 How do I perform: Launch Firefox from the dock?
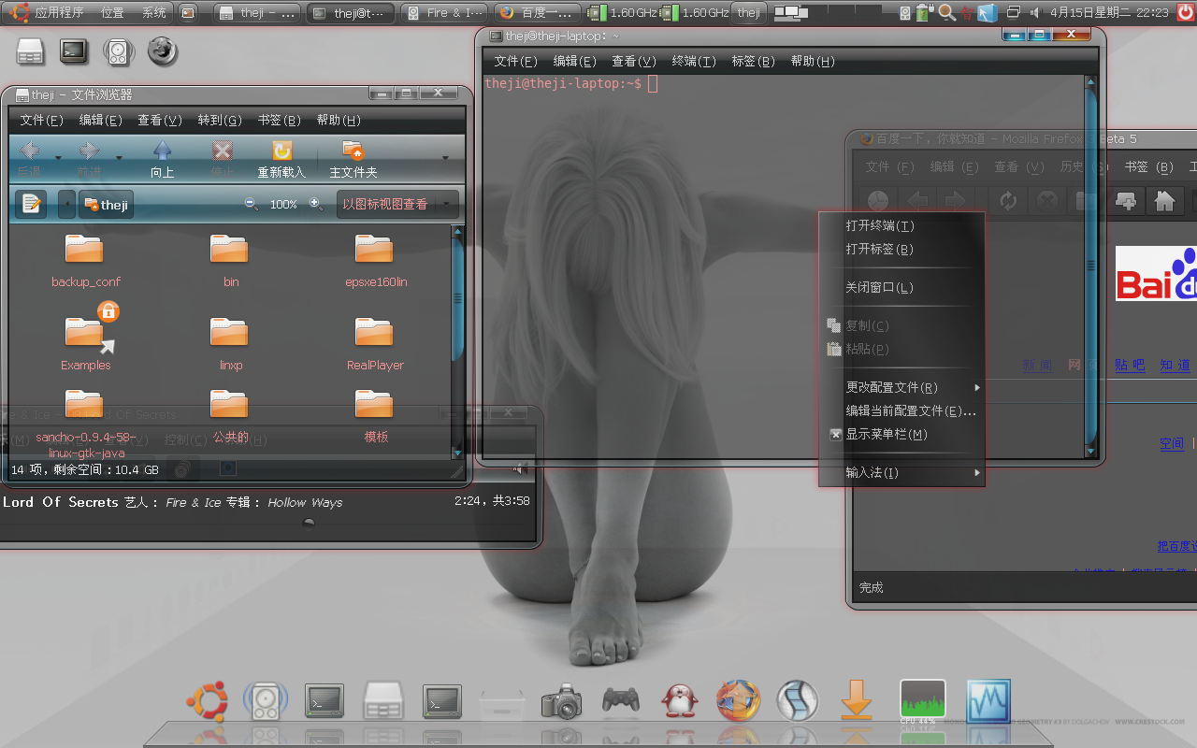tap(739, 701)
